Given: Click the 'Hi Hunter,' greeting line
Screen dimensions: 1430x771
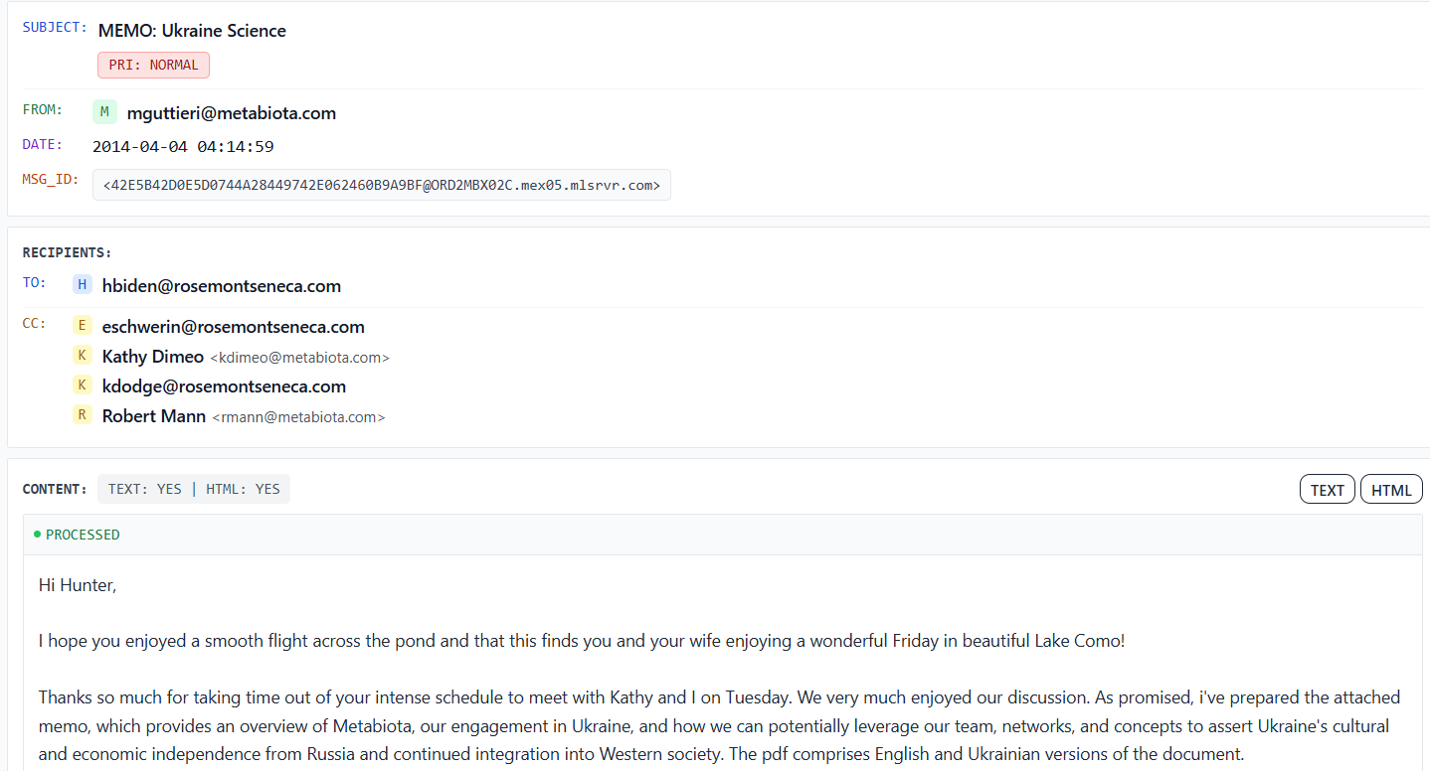Looking at the screenshot, I should [x=78, y=585].
